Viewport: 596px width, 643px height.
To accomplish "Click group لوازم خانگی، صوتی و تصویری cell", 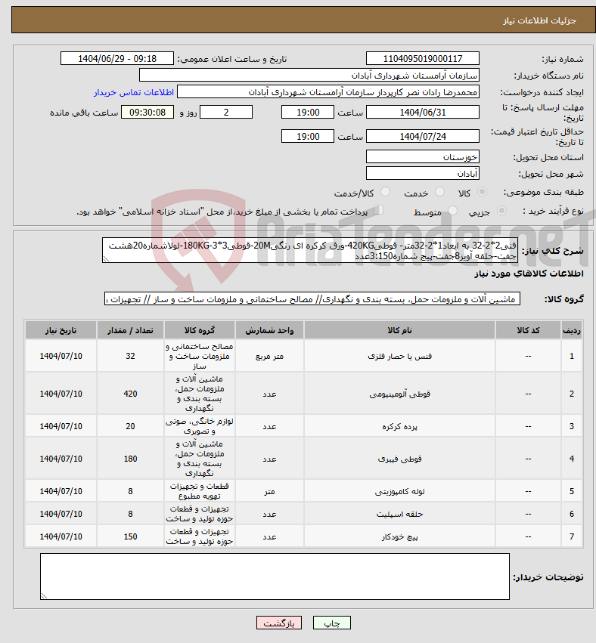I will (199, 426).
